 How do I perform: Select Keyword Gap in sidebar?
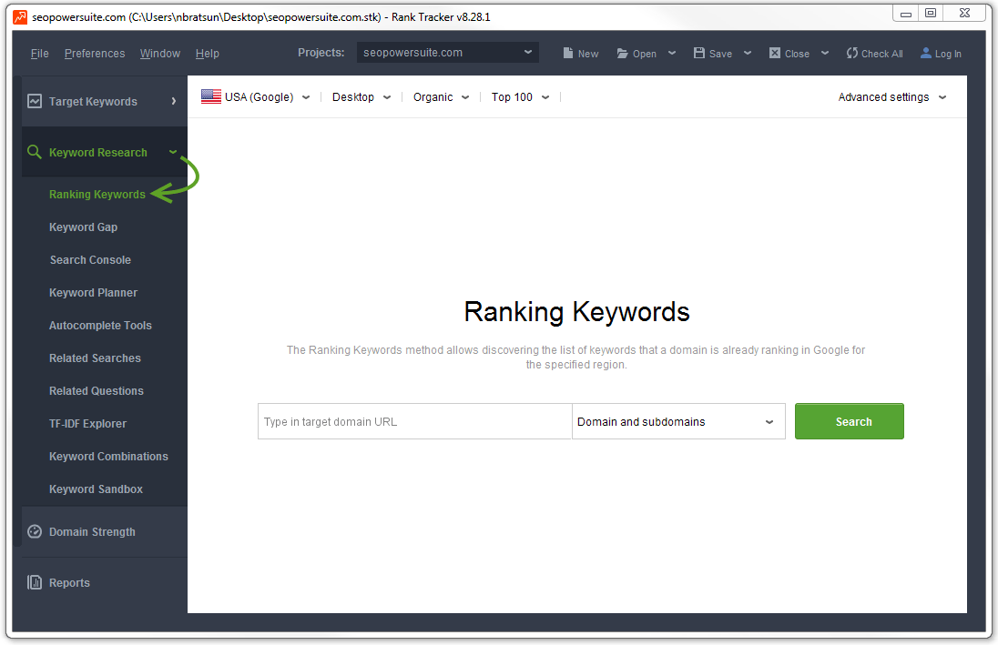84,227
